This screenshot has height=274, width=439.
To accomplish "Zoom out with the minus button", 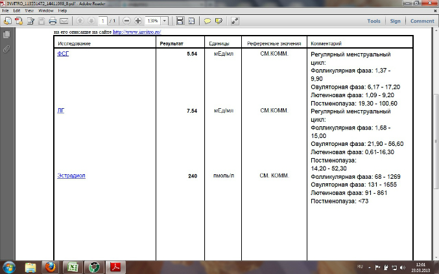I will click(x=126, y=21).
